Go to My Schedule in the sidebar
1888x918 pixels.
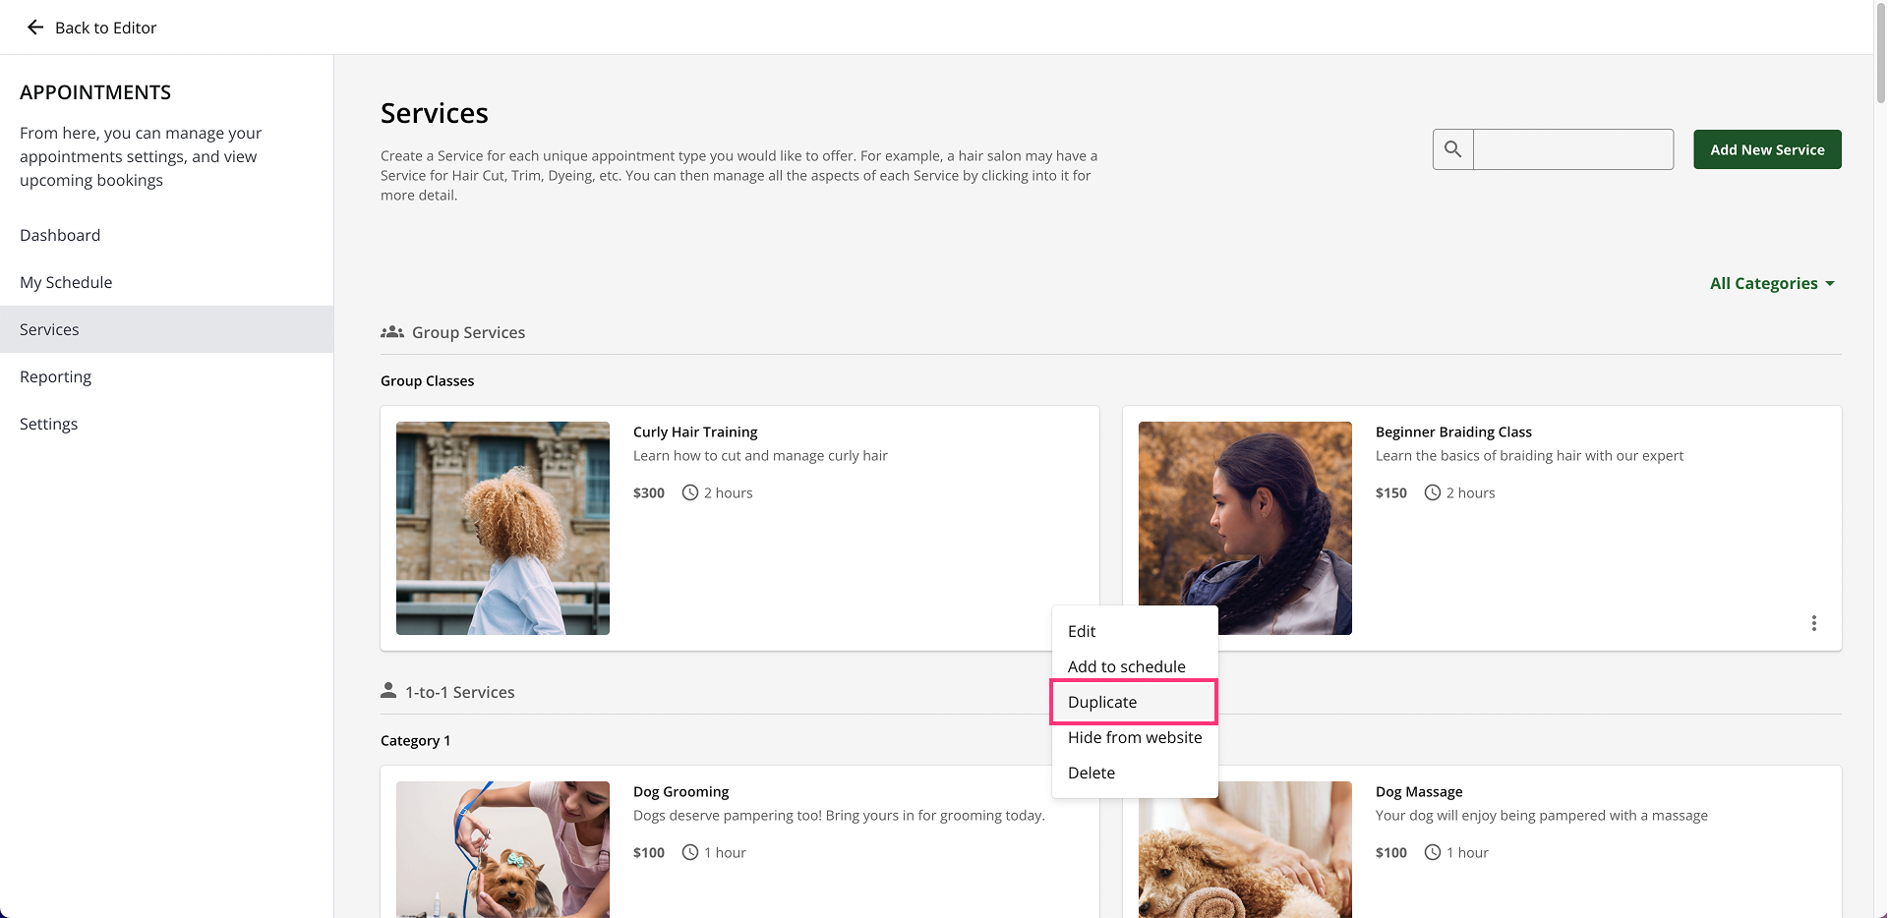[167, 282]
